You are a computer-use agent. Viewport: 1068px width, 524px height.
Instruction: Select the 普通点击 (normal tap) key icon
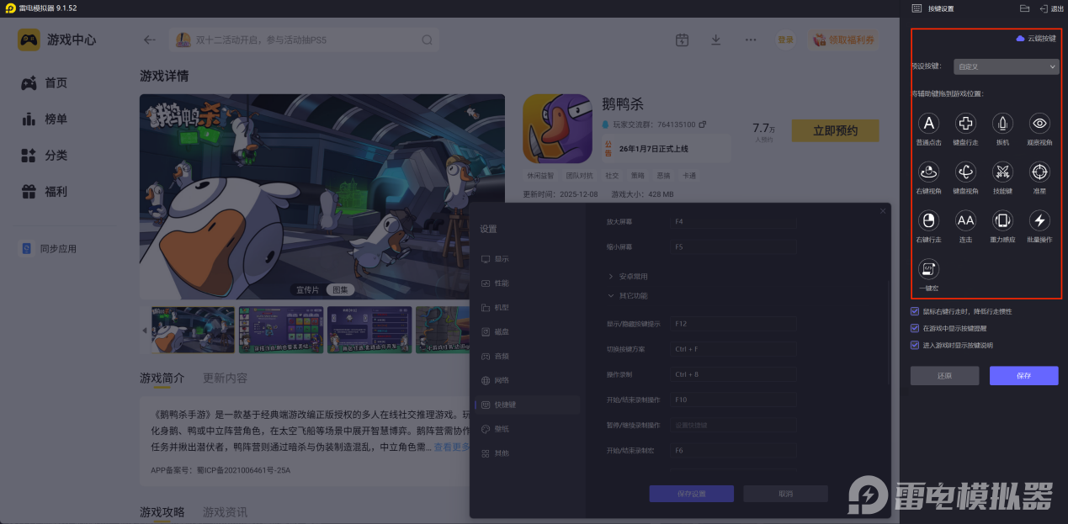[928, 124]
